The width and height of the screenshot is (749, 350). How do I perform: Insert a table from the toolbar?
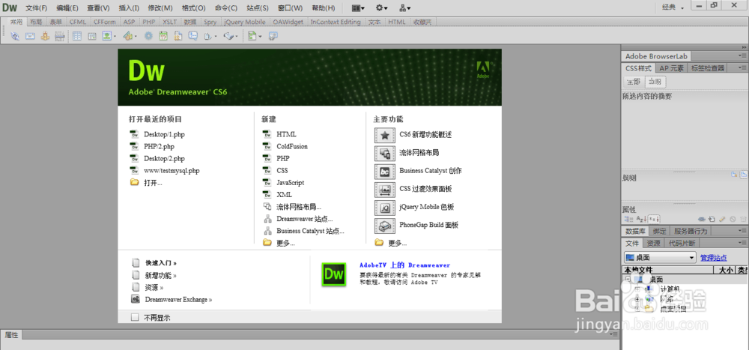[77, 36]
